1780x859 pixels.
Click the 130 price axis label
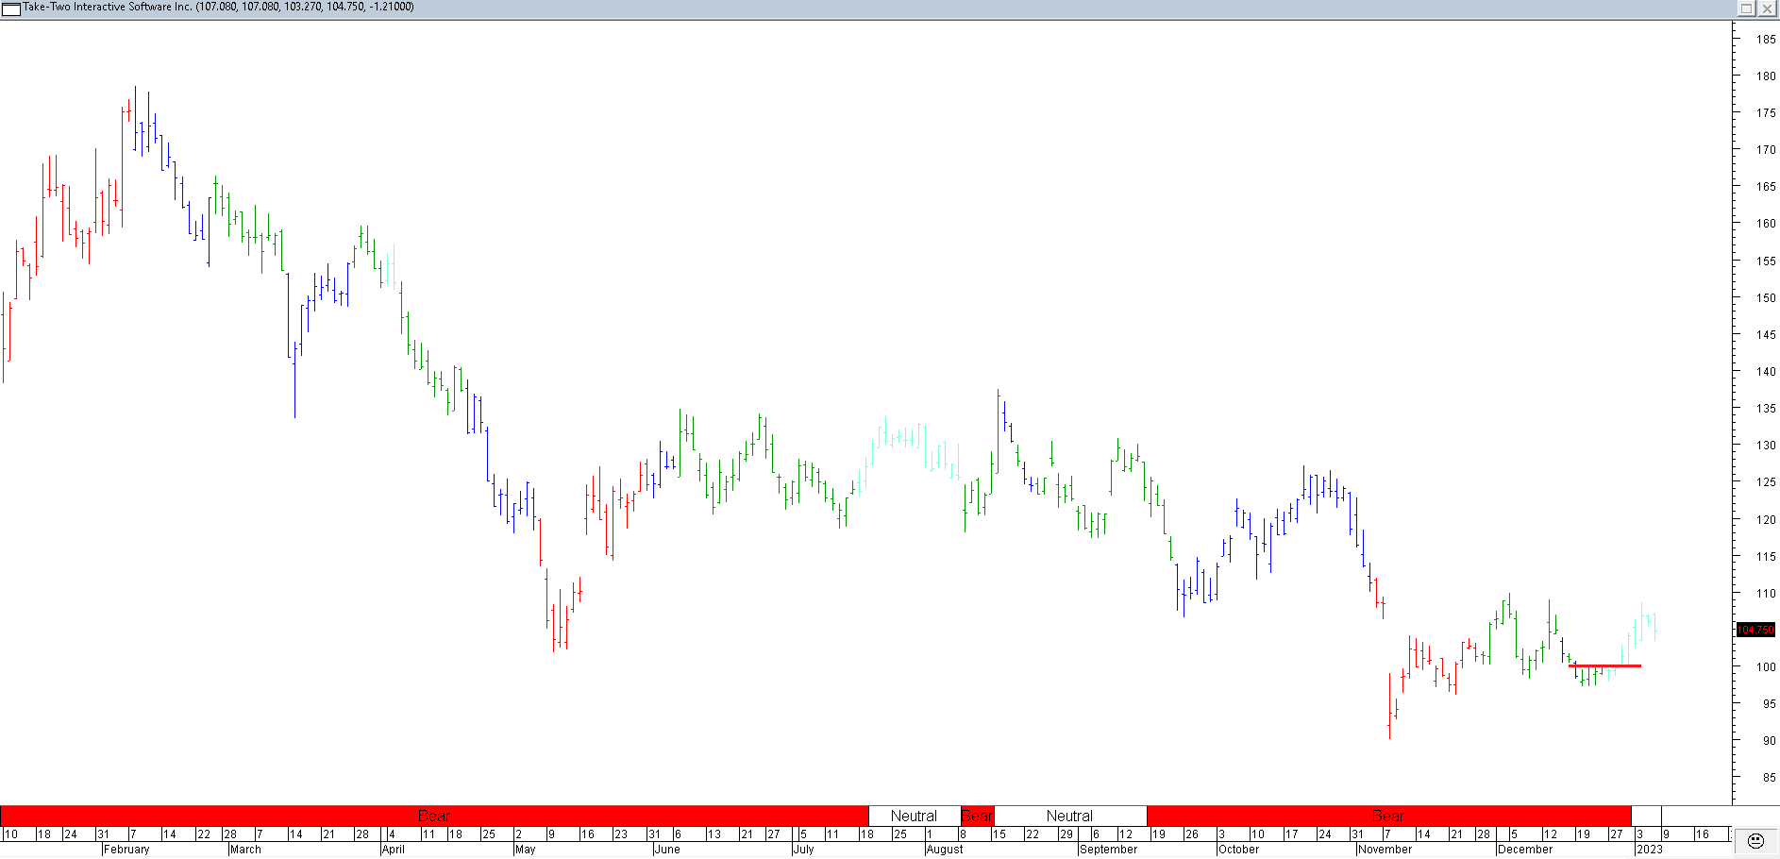[x=1766, y=446]
